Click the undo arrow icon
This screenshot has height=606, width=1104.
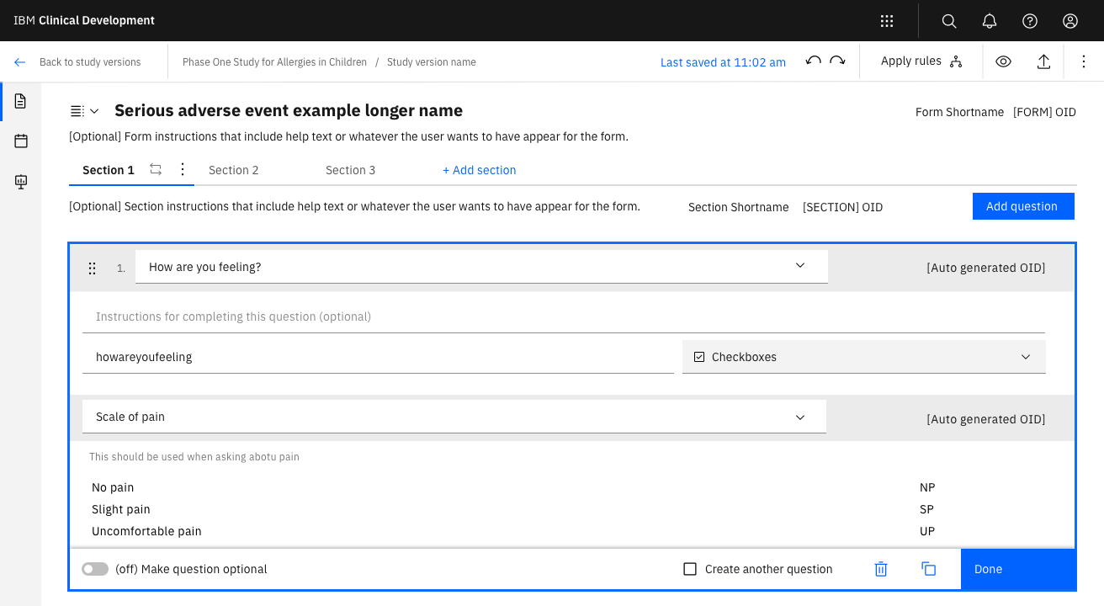pos(813,61)
